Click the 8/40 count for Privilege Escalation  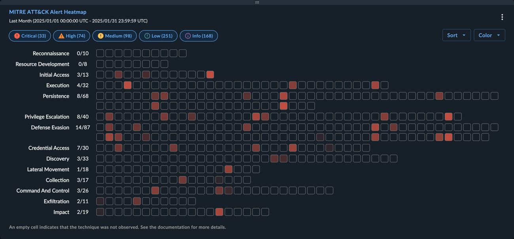83,117
